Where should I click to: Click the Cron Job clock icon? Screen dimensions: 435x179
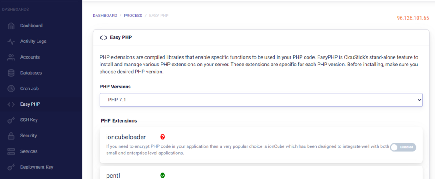click(x=12, y=88)
